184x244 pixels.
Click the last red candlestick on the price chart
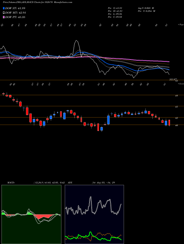point(169,123)
